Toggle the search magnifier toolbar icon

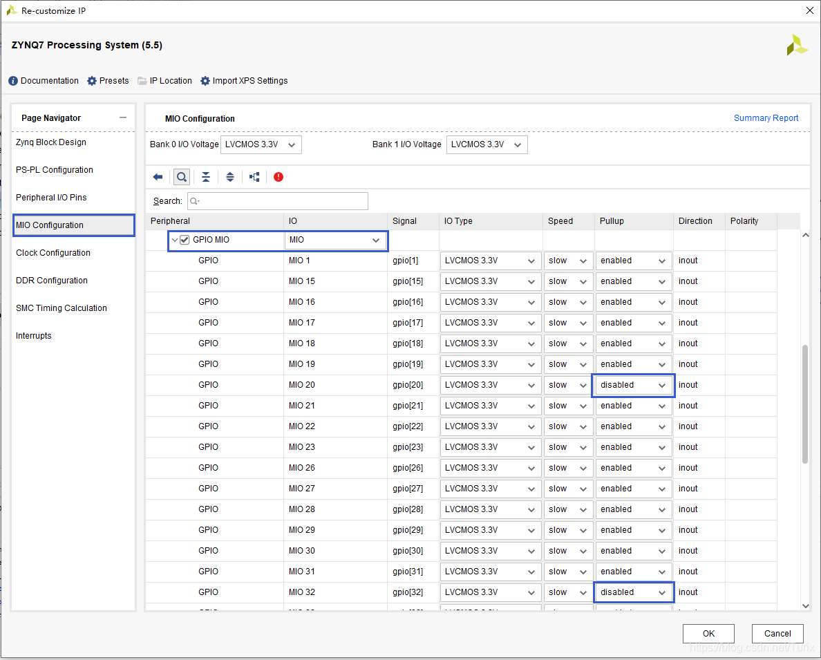pos(182,177)
